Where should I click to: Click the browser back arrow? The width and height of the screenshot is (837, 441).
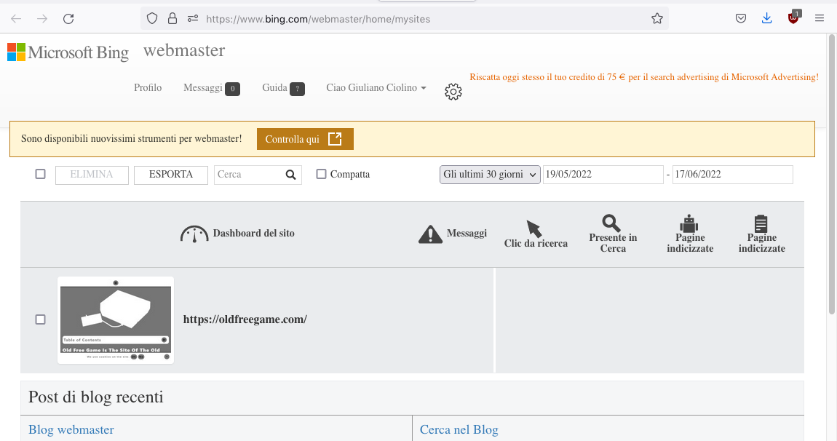tap(16, 19)
